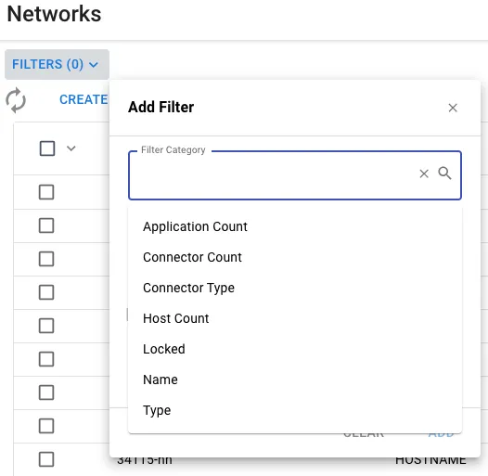Expand the selection options chevron
Viewport: 488px width, 476px height.
click(71, 148)
